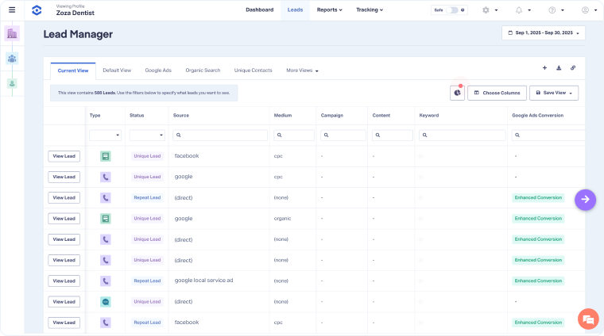The height and width of the screenshot is (336, 604).
Task: Click the pie chart icon button
Action: coord(457,93)
